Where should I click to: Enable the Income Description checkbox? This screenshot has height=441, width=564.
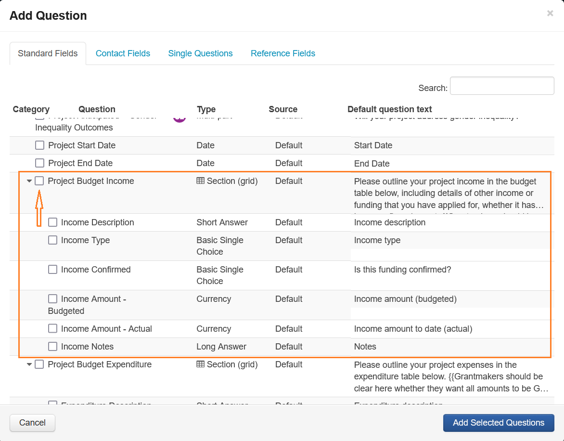coord(53,222)
